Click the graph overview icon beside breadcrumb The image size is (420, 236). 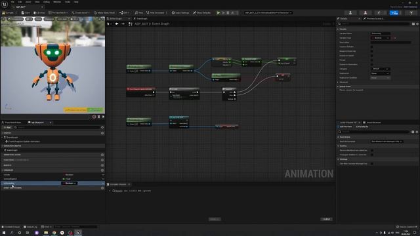click(x=130, y=24)
